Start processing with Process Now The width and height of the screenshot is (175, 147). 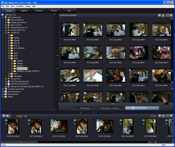(142, 108)
